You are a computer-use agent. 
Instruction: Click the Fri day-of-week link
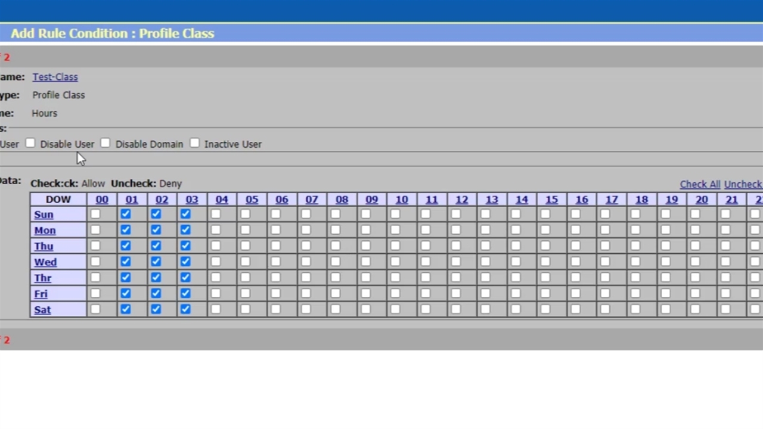(41, 294)
